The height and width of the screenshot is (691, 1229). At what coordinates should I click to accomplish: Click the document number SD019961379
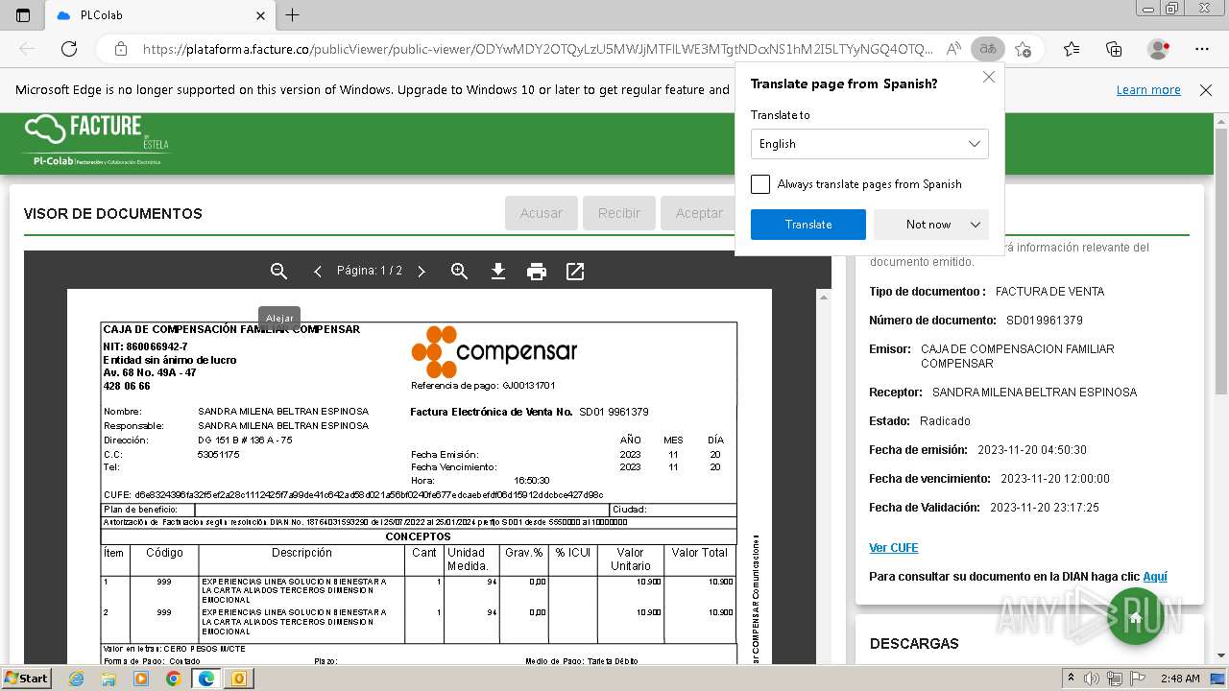pyautogui.click(x=1045, y=321)
